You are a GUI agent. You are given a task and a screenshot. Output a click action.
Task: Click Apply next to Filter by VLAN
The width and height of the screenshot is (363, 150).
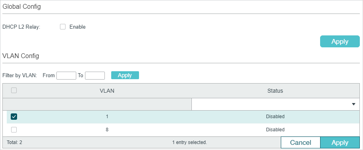tap(125, 75)
